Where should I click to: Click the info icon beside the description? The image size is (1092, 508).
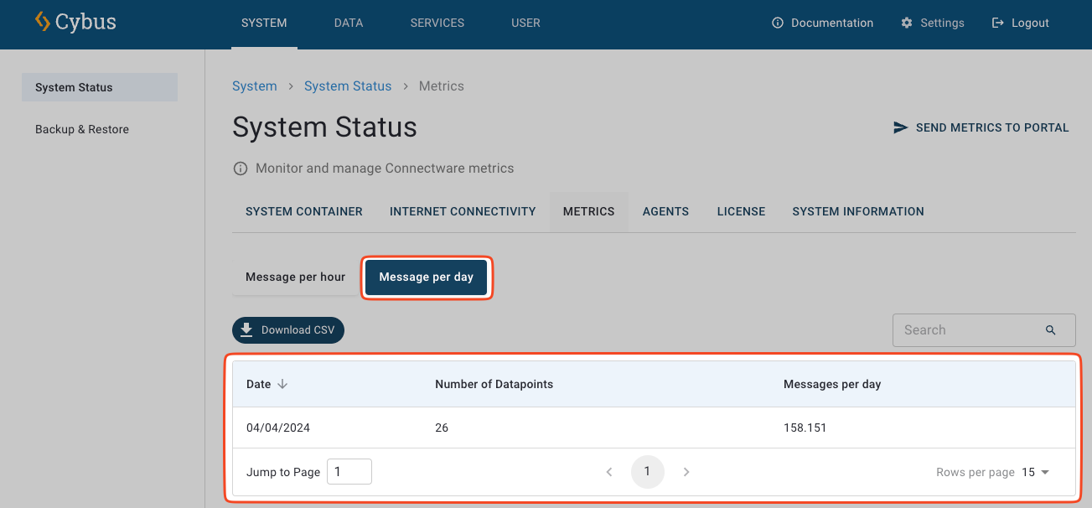pyautogui.click(x=241, y=168)
